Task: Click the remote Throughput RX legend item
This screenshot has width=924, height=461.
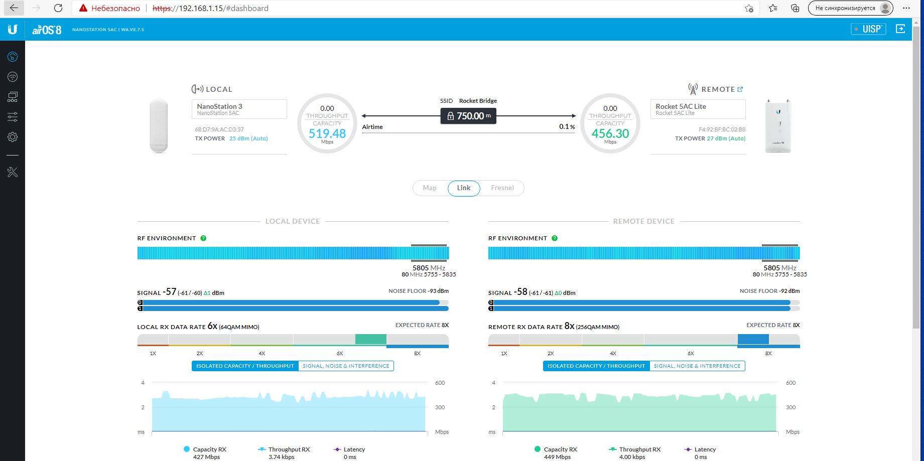Action: [x=634, y=452]
